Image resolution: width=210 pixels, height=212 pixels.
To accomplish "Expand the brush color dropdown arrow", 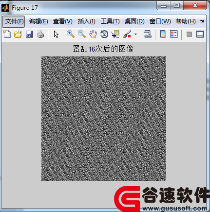I will click(x=135, y=35).
